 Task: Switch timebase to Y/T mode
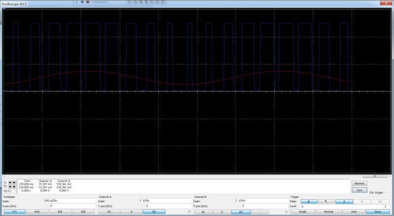point(15,212)
